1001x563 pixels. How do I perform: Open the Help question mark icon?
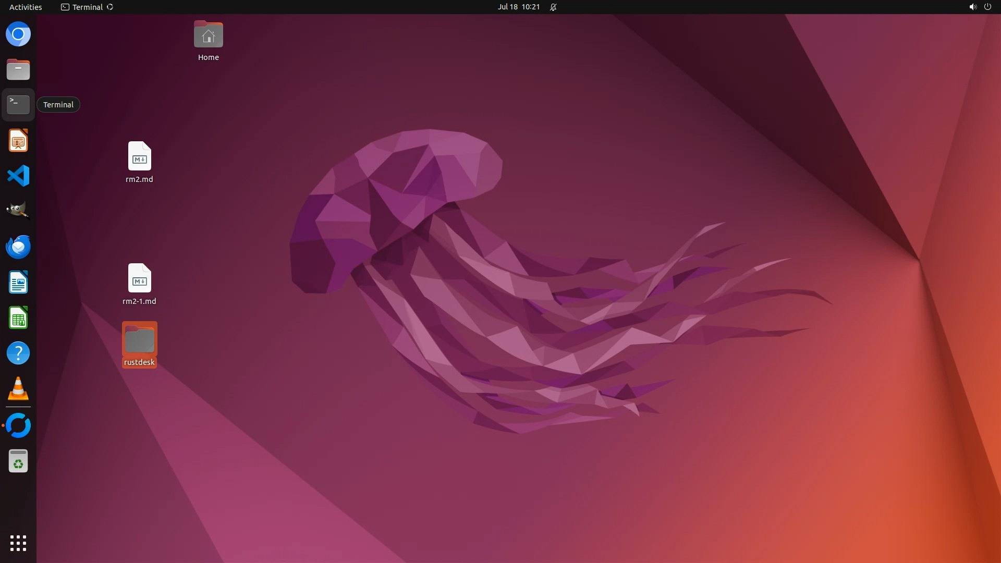click(x=18, y=353)
